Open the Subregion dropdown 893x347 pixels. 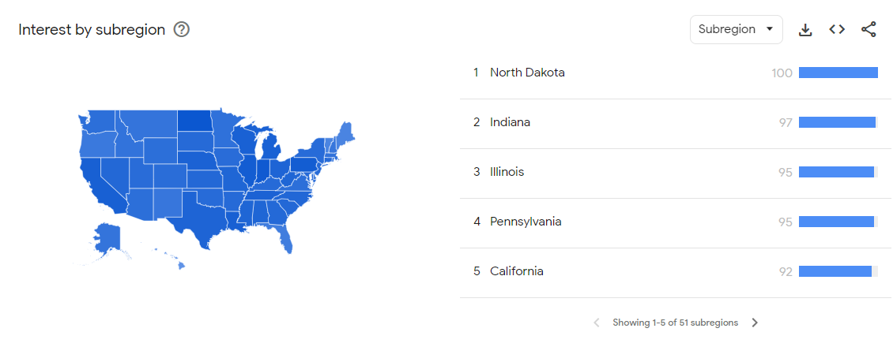point(736,29)
